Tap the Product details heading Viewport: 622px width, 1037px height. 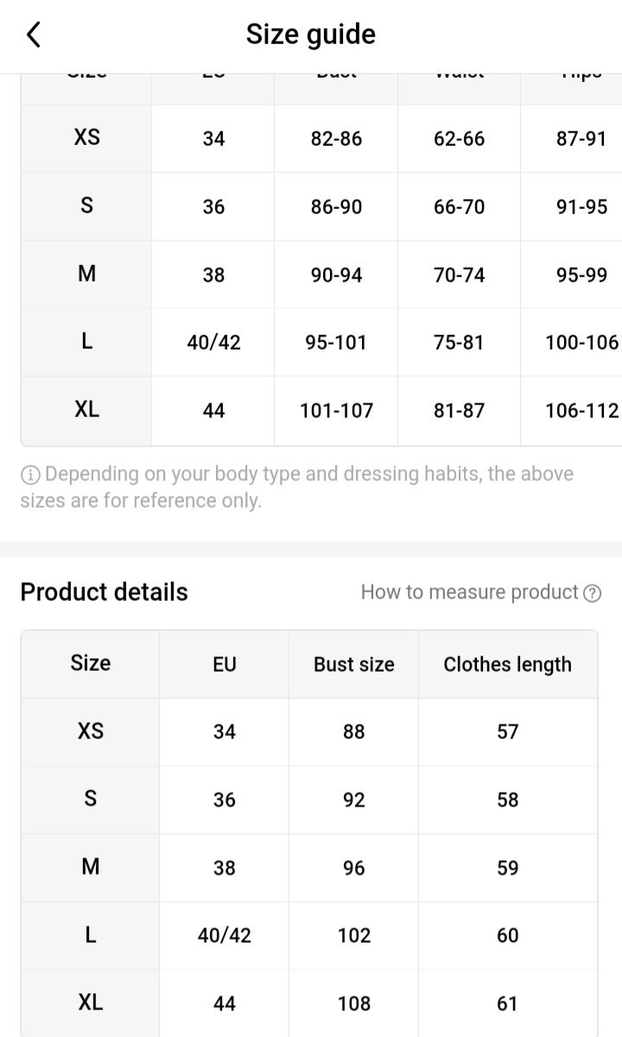tap(104, 592)
